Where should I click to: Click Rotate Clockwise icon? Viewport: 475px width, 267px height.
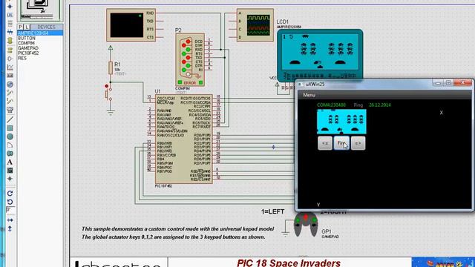coord(10,194)
